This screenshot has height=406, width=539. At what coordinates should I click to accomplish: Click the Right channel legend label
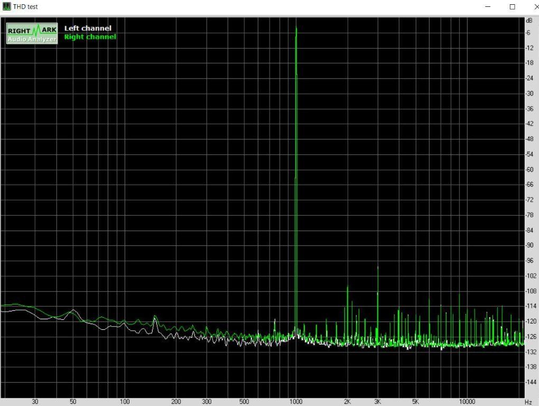click(x=90, y=37)
